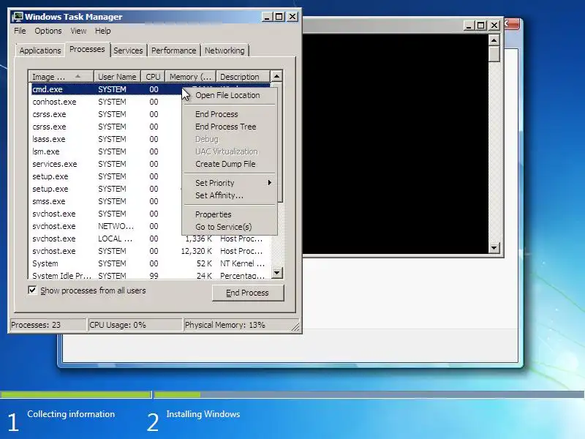585x439 pixels.
Task: Open the Help menu
Action: pos(102,31)
